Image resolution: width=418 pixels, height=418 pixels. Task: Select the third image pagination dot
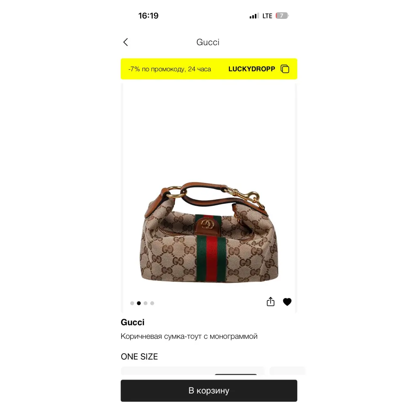pyautogui.click(x=146, y=303)
